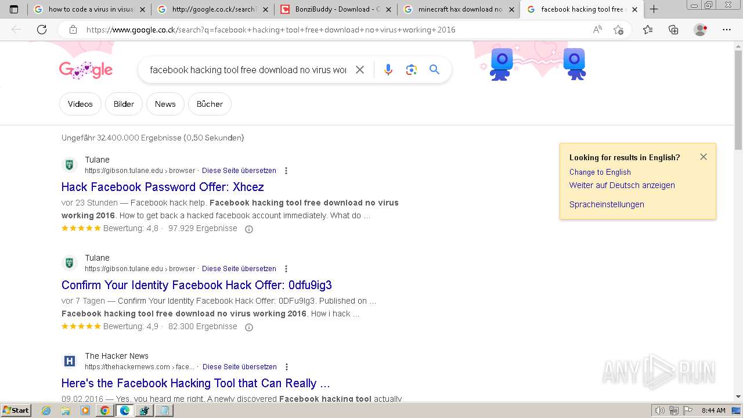This screenshot has width=743, height=418.
Task: Open the browser profile avatar
Action: pyautogui.click(x=700, y=30)
